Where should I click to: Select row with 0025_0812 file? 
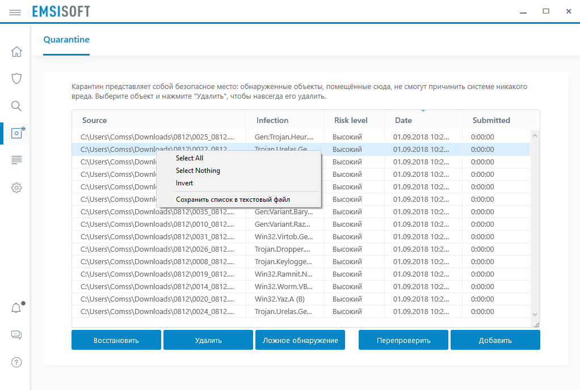(301, 137)
